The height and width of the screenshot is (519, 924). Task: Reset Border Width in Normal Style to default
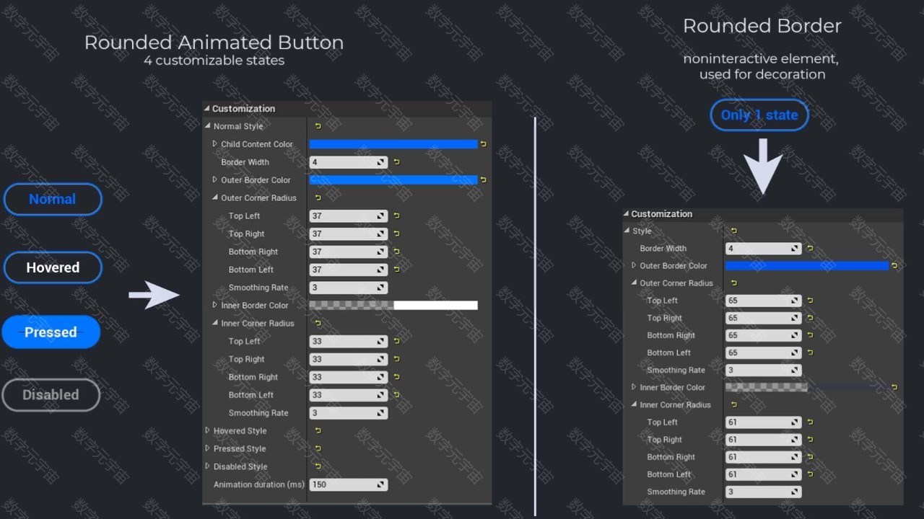point(396,162)
